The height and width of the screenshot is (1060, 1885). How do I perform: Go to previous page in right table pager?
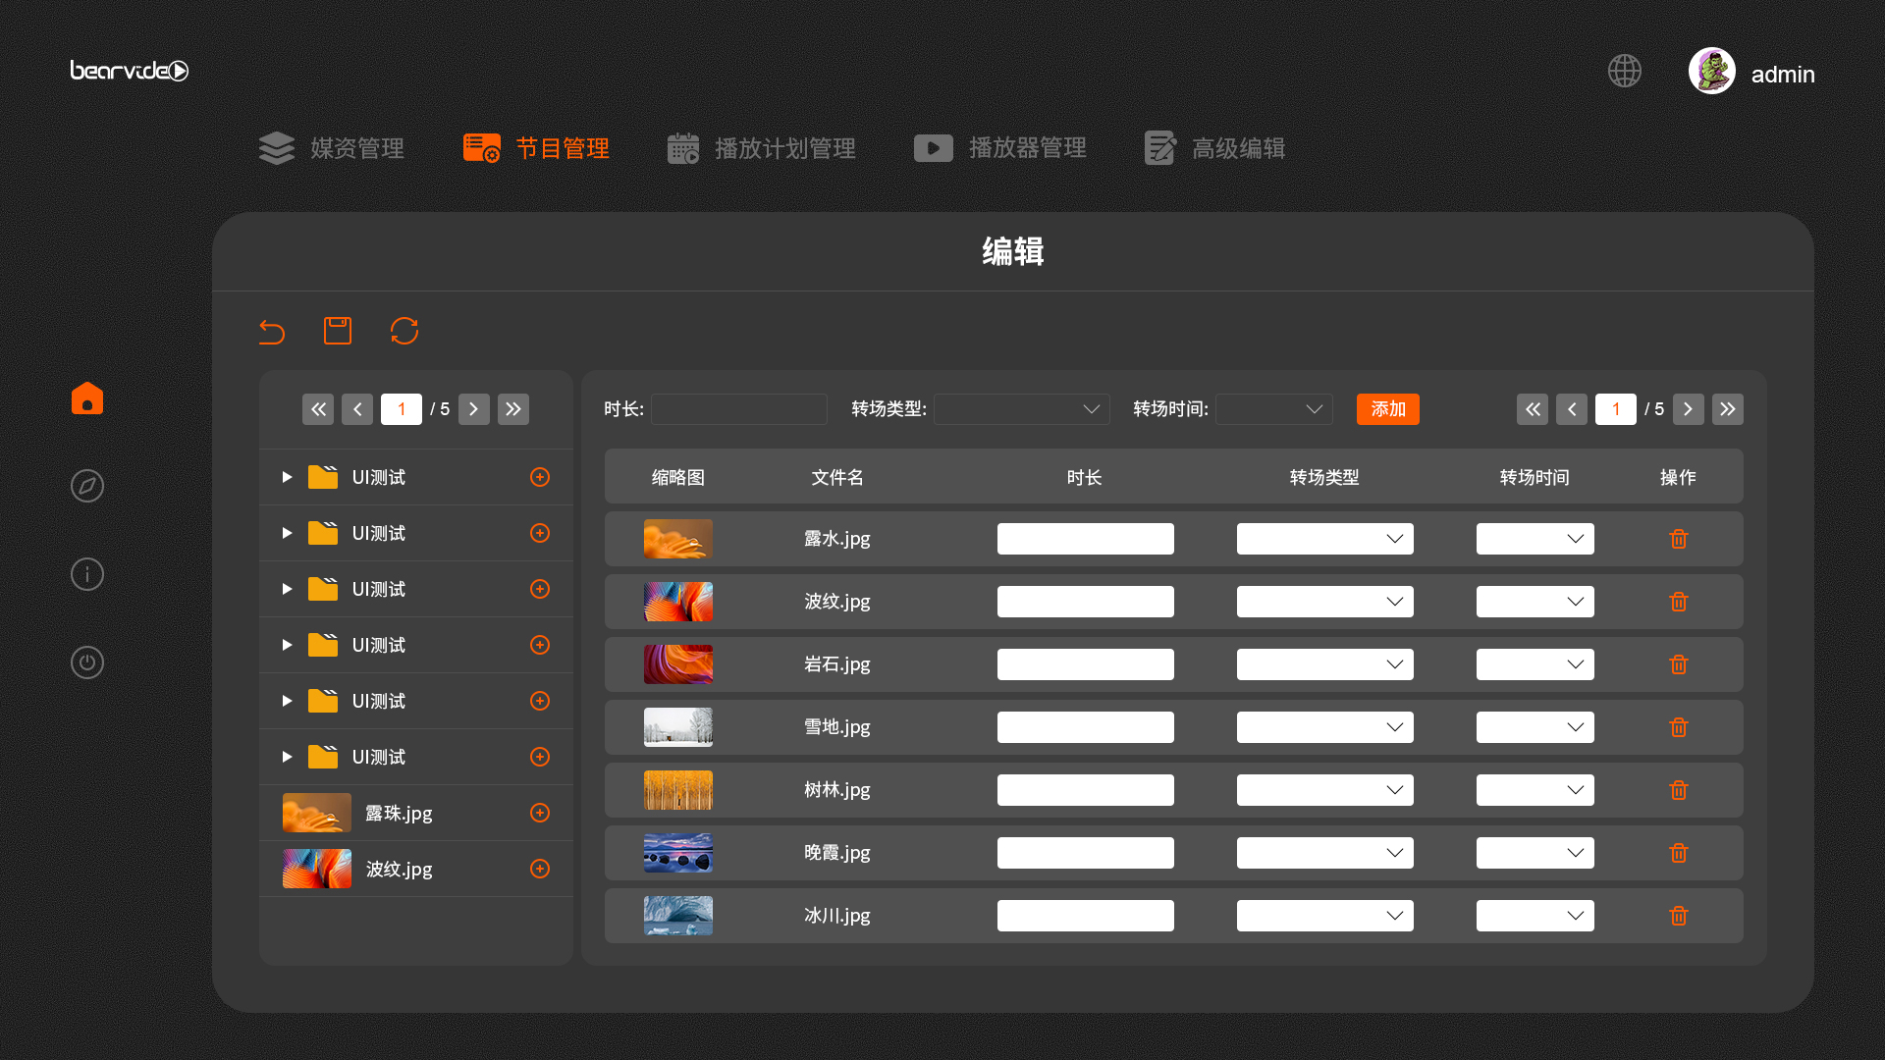click(1572, 409)
